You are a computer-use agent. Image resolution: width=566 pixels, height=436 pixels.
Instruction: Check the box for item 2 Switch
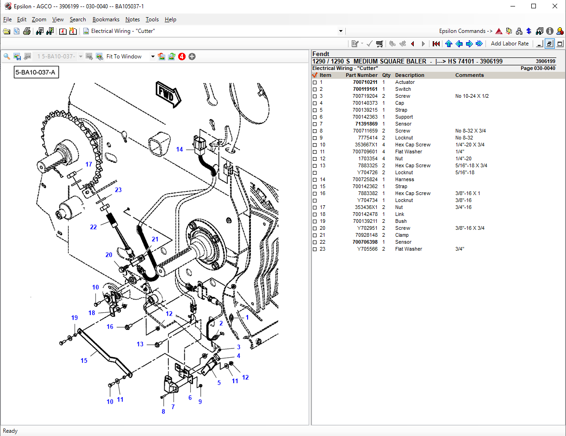click(315, 89)
